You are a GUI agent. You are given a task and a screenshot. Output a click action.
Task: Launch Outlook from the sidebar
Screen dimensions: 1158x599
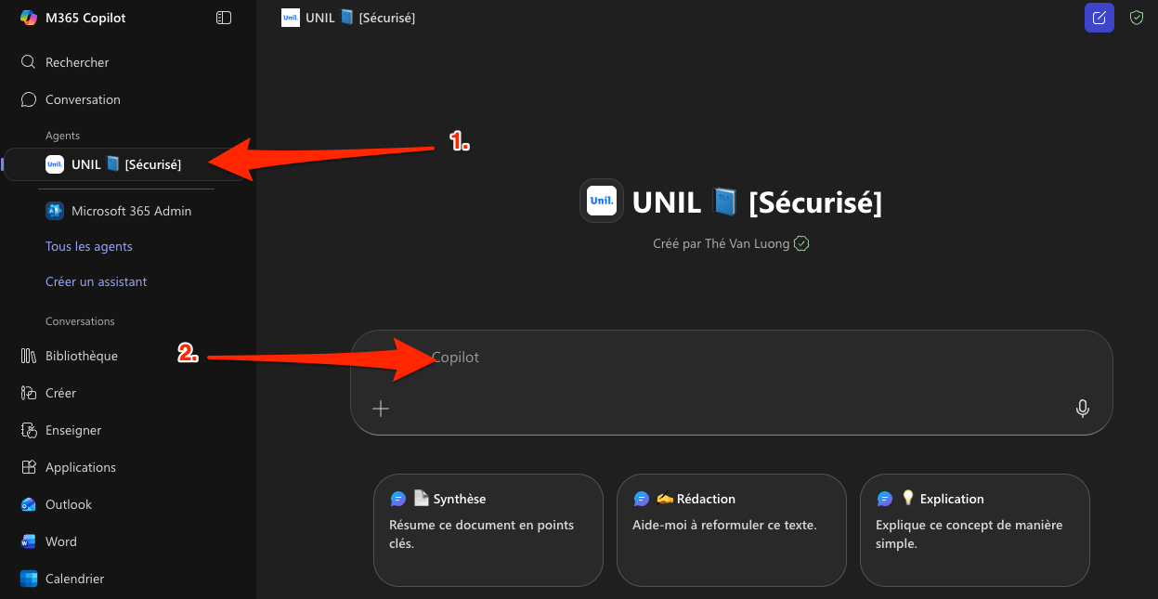click(68, 504)
